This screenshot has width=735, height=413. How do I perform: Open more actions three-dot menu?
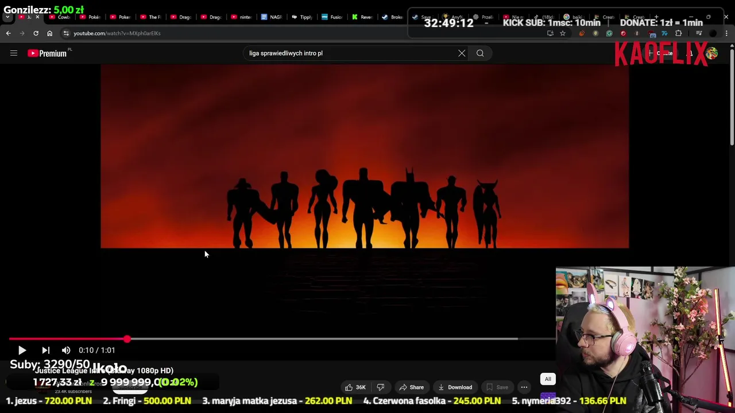coord(524,387)
